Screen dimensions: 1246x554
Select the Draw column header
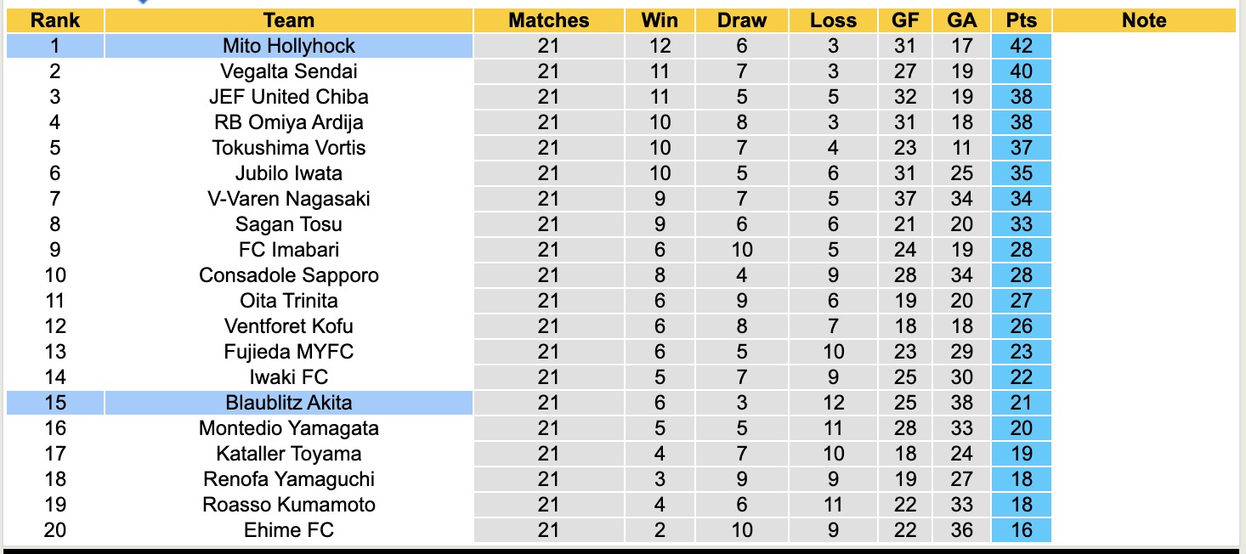741,20
